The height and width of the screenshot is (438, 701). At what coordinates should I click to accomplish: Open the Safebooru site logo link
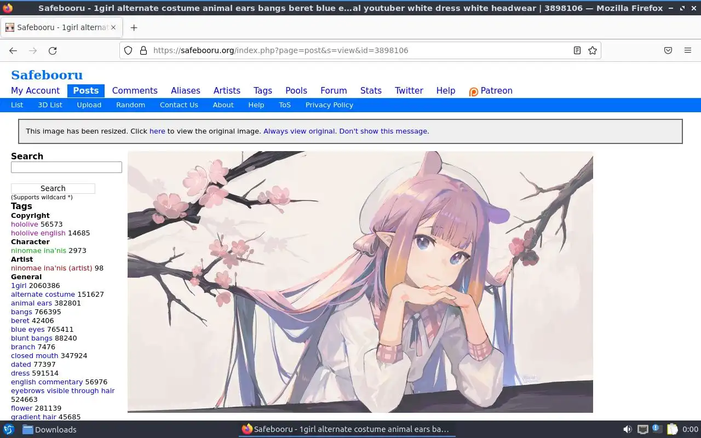click(x=47, y=75)
